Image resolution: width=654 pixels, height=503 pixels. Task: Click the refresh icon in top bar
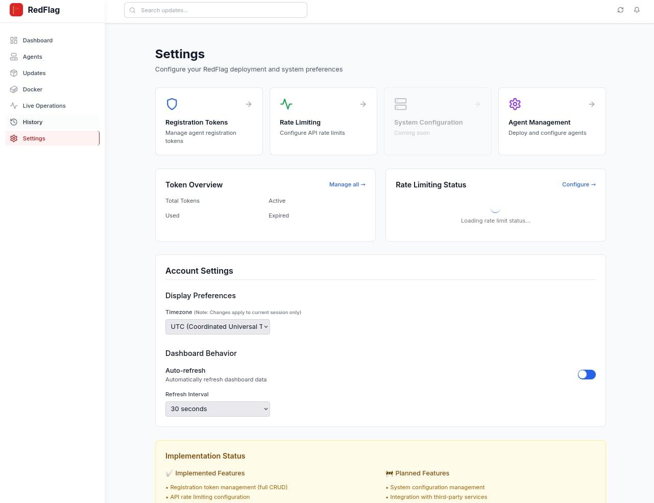click(620, 10)
